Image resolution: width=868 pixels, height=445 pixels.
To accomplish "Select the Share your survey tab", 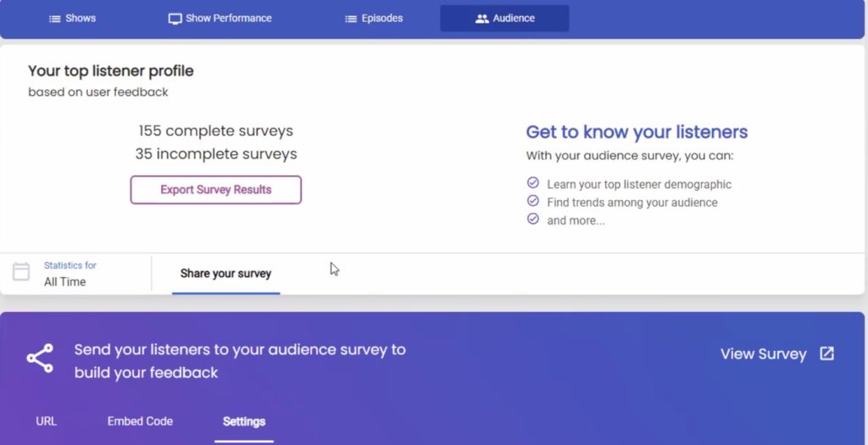I will (x=225, y=274).
